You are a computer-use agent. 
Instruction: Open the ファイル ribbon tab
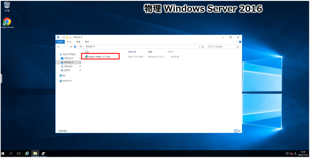60,42
